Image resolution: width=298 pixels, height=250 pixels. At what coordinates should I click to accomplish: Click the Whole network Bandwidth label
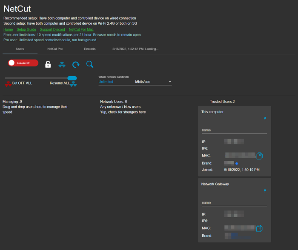point(114,77)
